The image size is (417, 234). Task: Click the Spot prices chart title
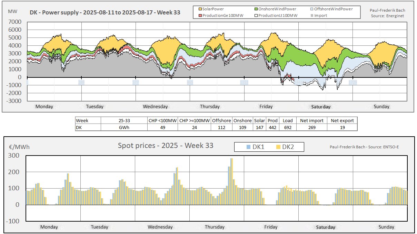(x=166, y=146)
